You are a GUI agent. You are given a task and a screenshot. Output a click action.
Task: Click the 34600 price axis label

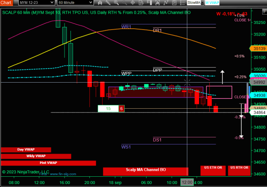(259, 174)
